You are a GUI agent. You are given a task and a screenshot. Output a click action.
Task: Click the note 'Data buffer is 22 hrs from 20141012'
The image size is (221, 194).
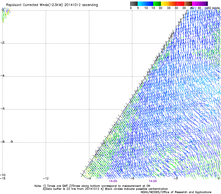click(73, 189)
